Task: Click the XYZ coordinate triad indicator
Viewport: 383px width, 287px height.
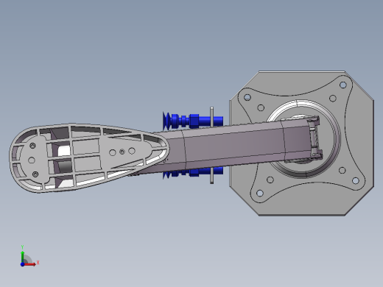Action: click(29, 256)
